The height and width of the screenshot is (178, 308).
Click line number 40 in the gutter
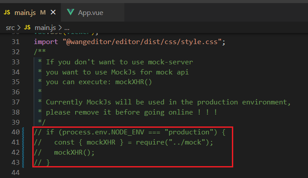[x=16, y=132]
